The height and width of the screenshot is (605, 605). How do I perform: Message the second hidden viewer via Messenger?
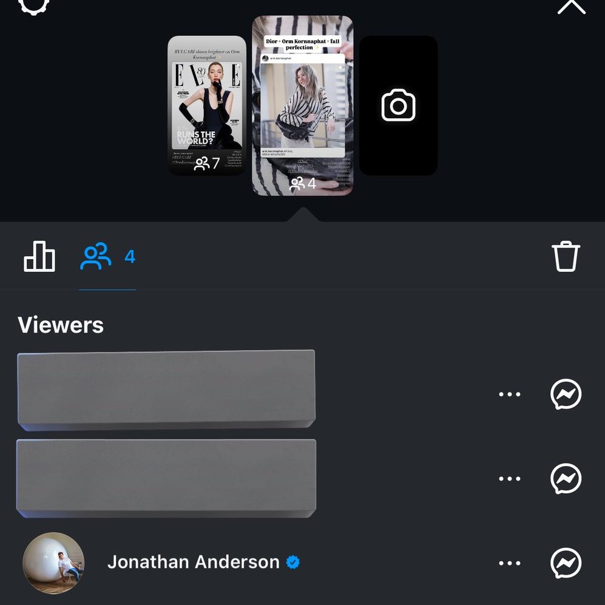click(566, 478)
